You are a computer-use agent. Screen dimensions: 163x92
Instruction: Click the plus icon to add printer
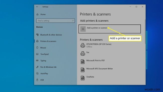tap(83, 29)
